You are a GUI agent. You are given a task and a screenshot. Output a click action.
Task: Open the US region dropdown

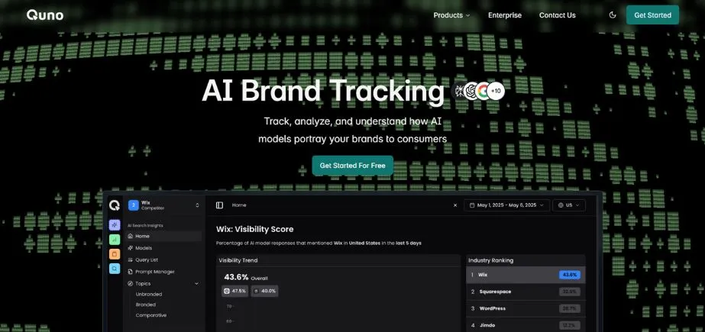(569, 205)
